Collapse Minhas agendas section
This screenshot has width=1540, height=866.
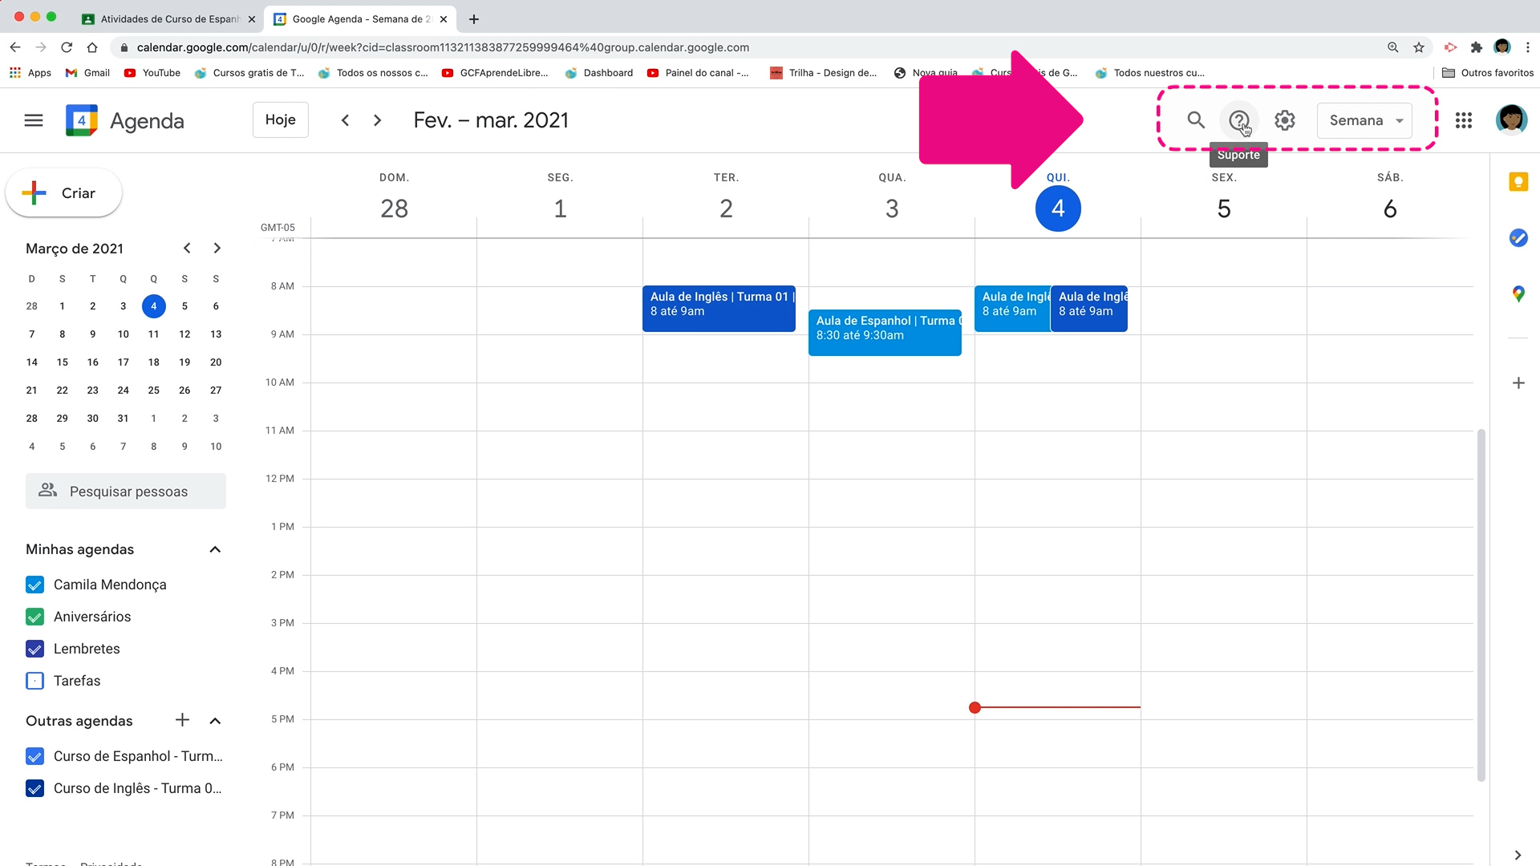click(215, 548)
